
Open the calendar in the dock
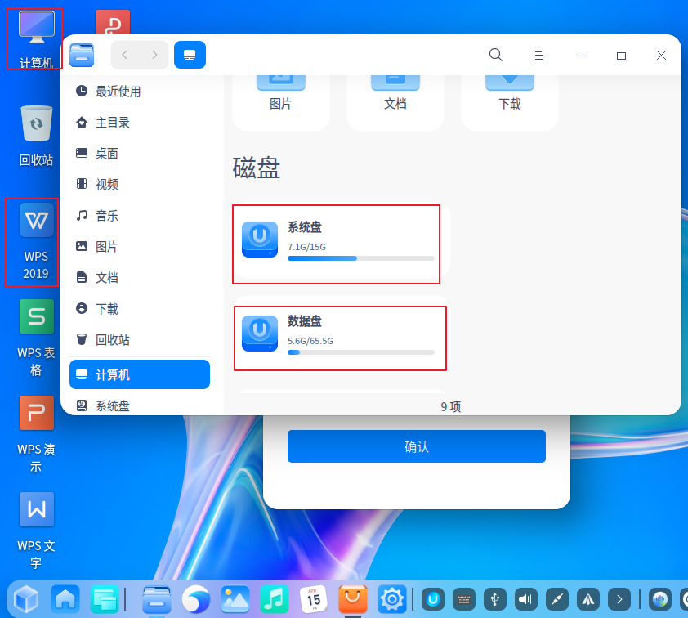[313, 599]
